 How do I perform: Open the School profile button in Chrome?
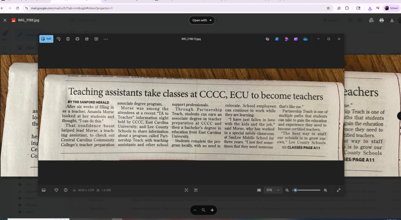391,8
